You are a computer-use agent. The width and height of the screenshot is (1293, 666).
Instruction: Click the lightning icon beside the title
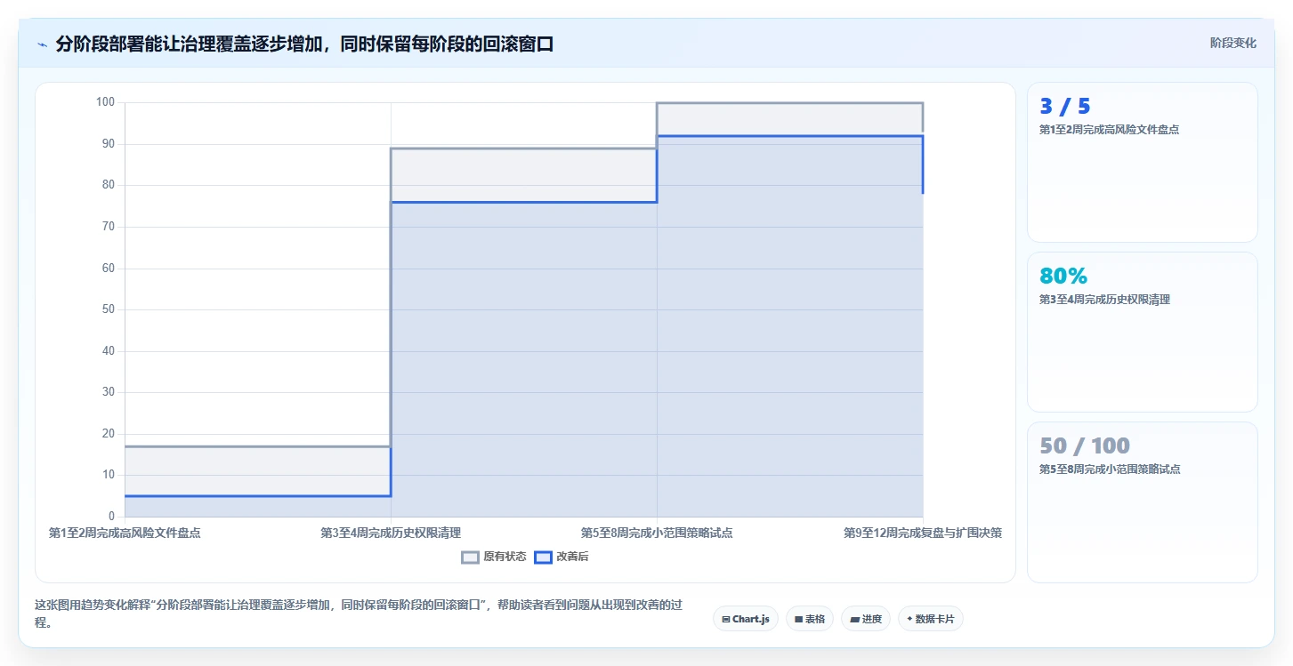coord(42,44)
